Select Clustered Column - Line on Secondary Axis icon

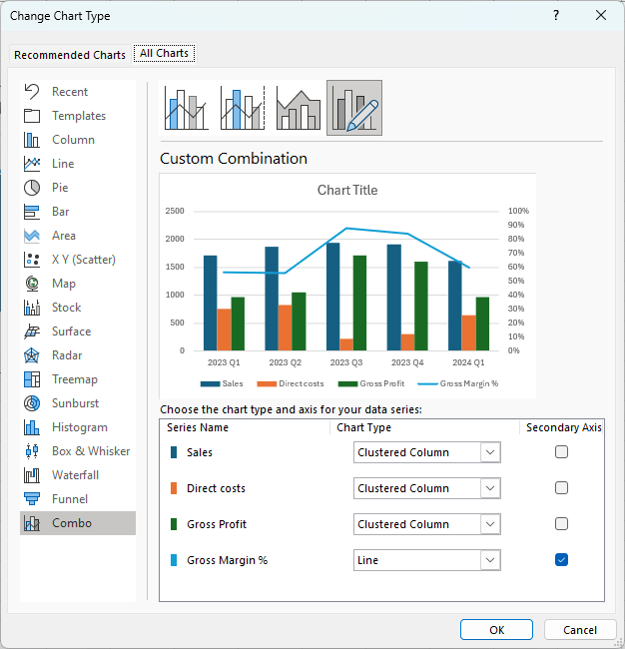243,107
